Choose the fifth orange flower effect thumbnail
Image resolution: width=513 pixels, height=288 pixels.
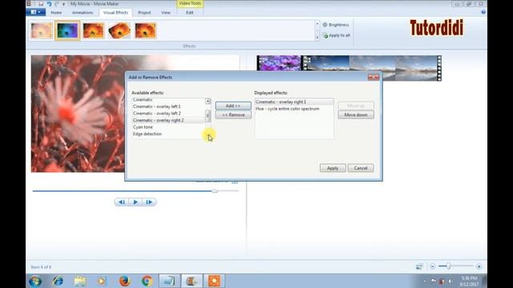(x=145, y=30)
